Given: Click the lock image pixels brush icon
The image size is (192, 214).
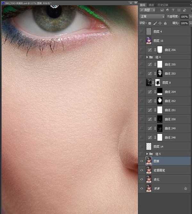Looking at the screenshot, I should click(x=155, y=23).
